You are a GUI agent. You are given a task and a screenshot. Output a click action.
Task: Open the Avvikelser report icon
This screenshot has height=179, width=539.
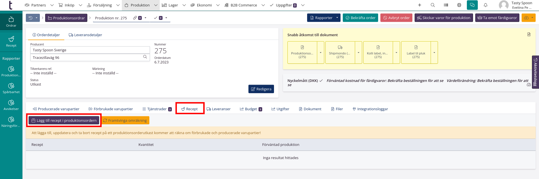pos(11,105)
